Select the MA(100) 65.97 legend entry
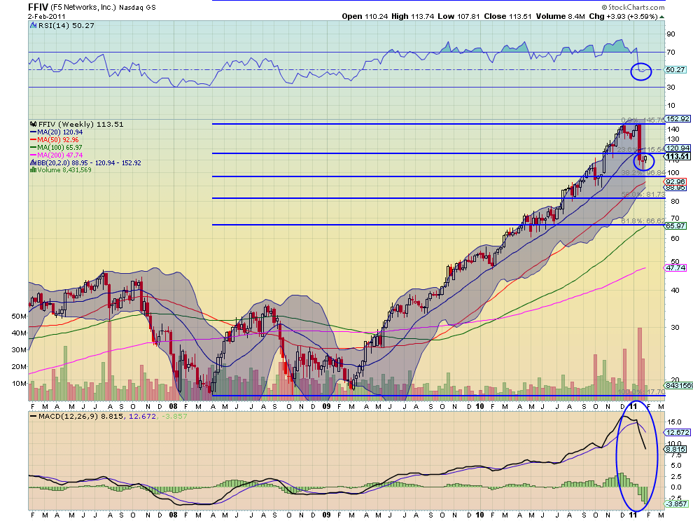Viewport: 693px width, 521px height. [x=56, y=147]
